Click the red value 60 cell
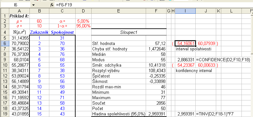 coord(39,21)
